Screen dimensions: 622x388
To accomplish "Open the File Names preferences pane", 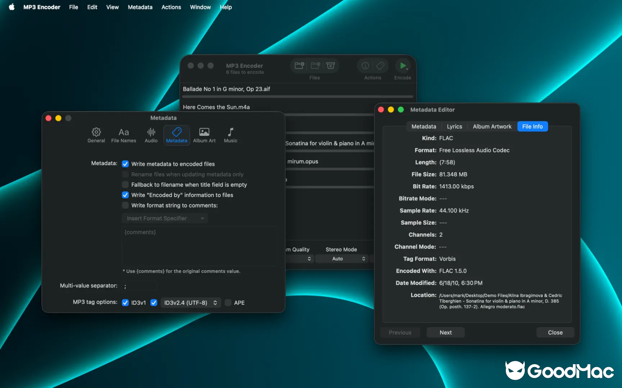I will [x=124, y=135].
